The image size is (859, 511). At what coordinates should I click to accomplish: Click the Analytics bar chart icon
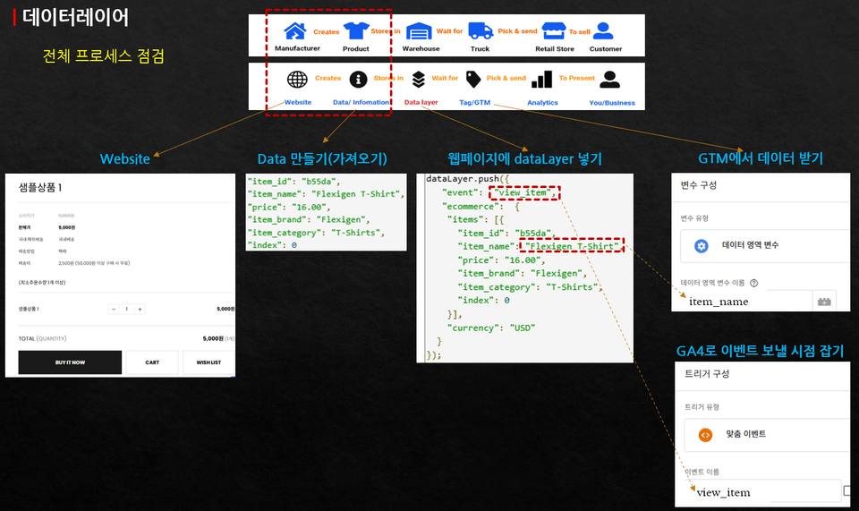(542, 80)
